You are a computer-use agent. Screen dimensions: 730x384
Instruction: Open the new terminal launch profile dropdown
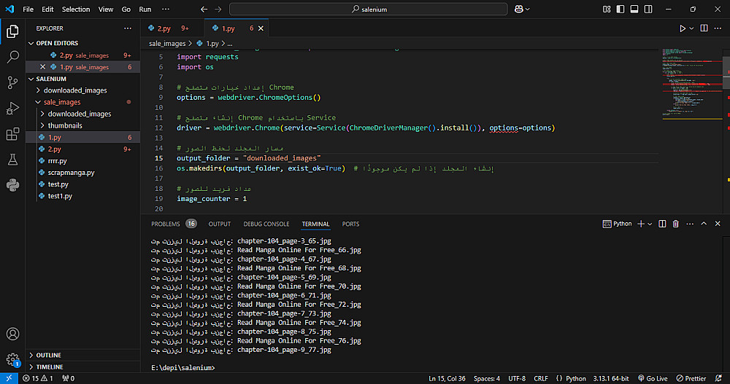point(650,224)
